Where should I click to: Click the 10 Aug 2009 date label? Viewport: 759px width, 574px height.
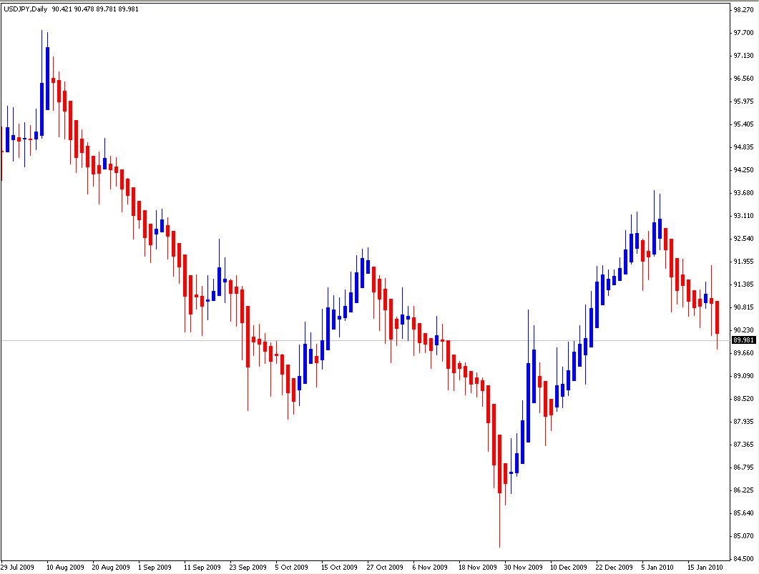[x=65, y=567]
